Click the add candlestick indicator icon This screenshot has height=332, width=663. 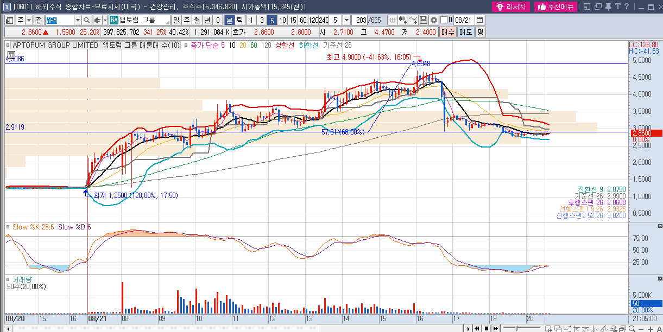403,20
